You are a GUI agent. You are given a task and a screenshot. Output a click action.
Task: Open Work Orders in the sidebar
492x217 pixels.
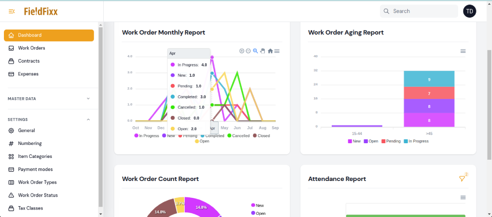tap(31, 48)
